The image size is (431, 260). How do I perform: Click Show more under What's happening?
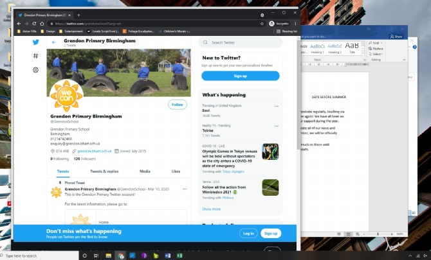coord(212,209)
